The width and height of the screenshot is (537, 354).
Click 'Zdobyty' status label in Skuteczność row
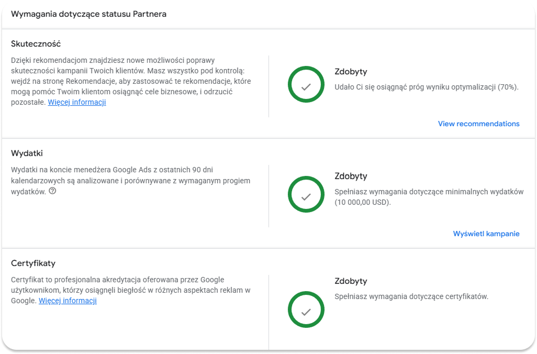(x=351, y=72)
